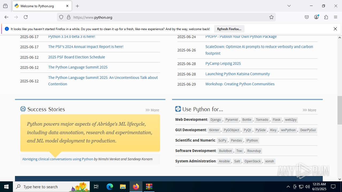Open Launching Python Katsina Community link
The image size is (342, 192).
pos(238,74)
